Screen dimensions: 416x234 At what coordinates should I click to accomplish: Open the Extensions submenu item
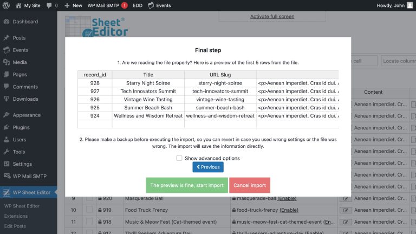pos(16,216)
